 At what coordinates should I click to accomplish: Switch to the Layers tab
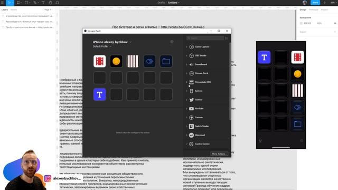click(x=5, y=9)
